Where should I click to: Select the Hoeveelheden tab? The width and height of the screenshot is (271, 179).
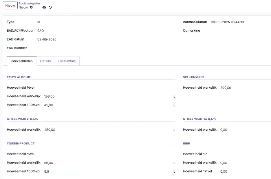pyautogui.click(x=22, y=61)
